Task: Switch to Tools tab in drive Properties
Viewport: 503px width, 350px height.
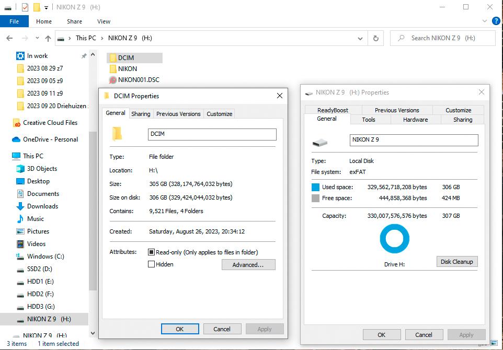Action: tap(369, 120)
